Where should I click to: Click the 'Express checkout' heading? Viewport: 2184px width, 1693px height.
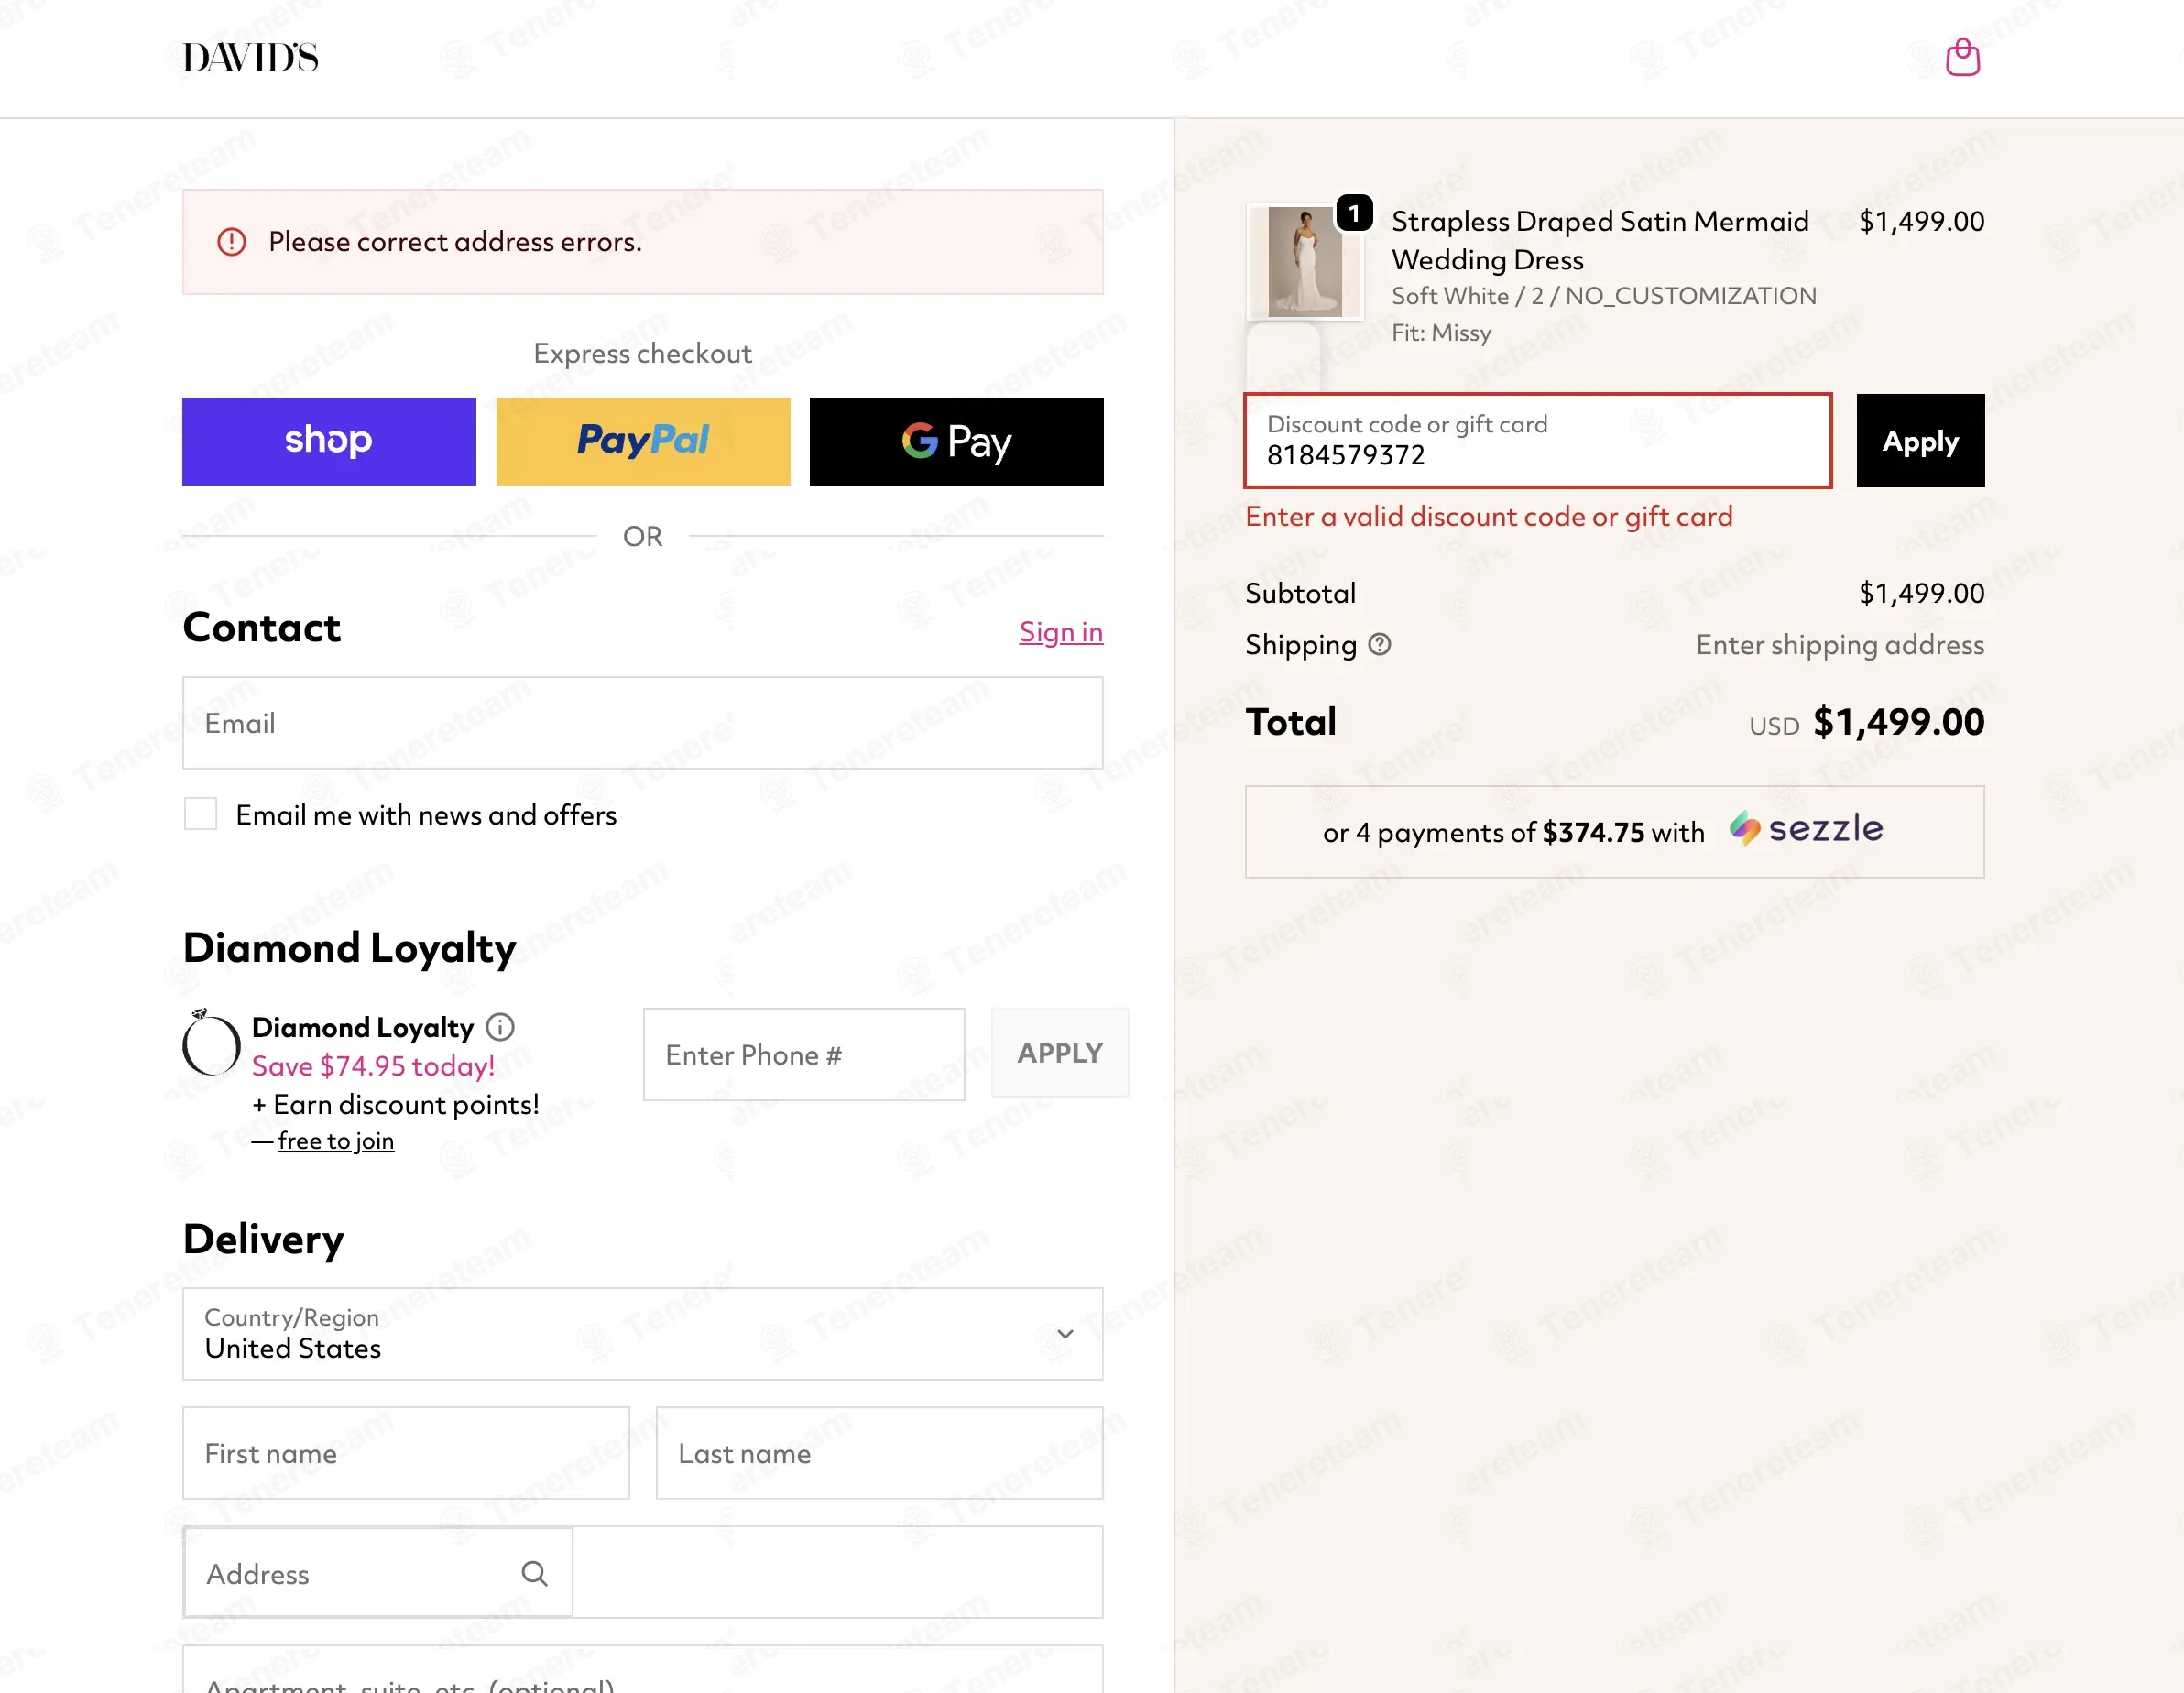[643, 354]
